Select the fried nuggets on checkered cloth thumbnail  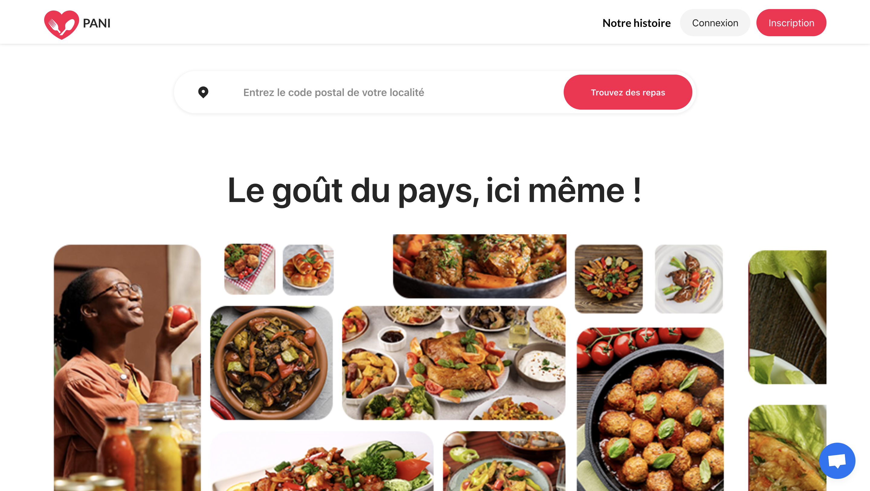coord(250,269)
